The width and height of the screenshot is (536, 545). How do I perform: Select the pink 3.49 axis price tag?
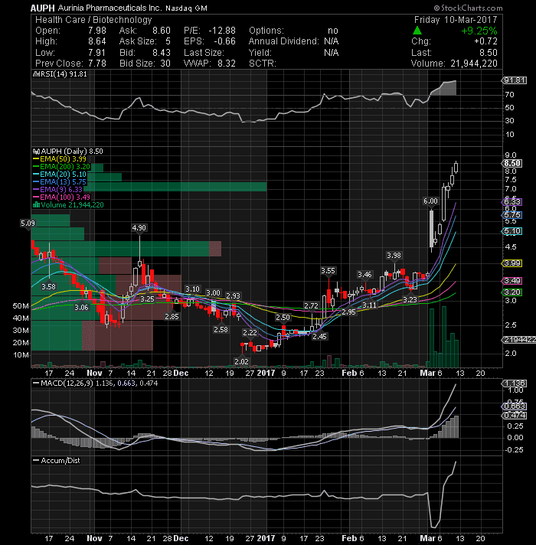pos(512,280)
